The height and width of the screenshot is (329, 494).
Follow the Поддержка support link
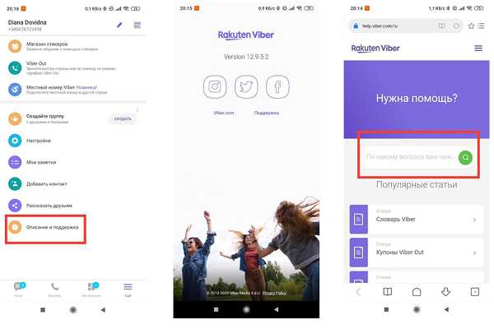click(267, 113)
